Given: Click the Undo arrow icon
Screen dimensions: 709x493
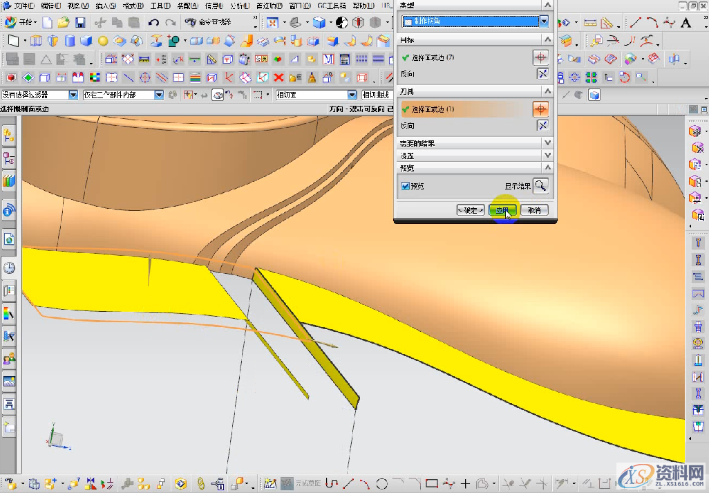Looking at the screenshot, I should 154,23.
